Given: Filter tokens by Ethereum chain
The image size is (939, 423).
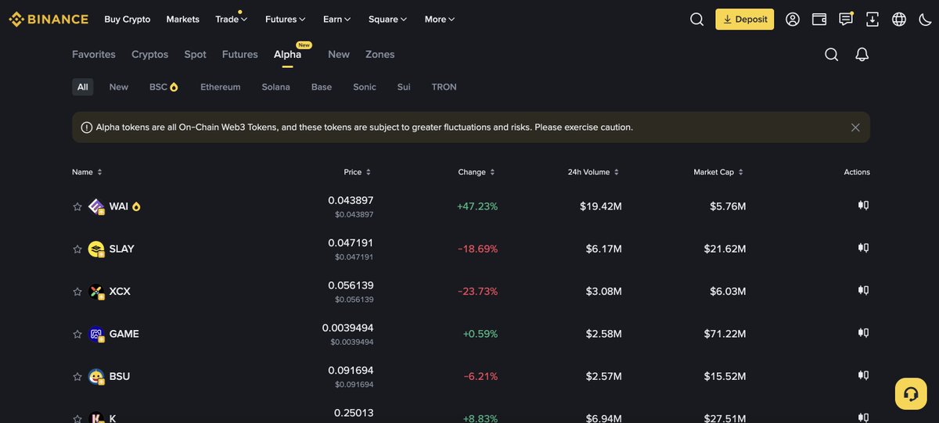Looking at the screenshot, I should (x=221, y=87).
